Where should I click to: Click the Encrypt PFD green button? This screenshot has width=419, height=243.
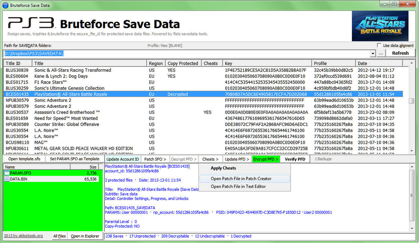click(x=265, y=159)
